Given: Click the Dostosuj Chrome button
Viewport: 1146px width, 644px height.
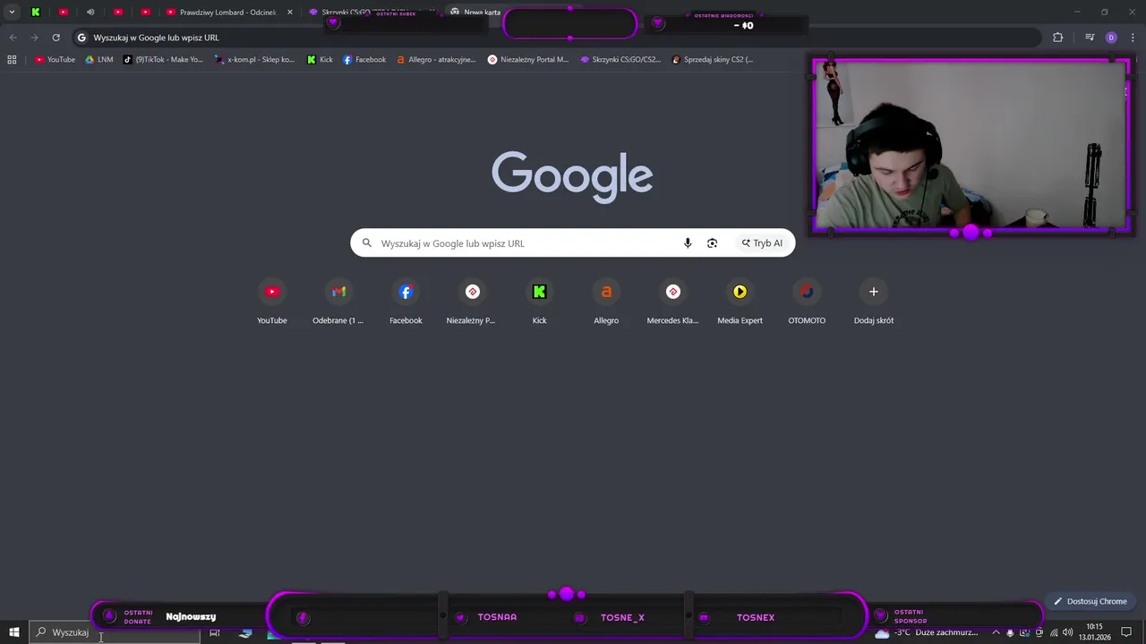Looking at the screenshot, I should 1090,601.
